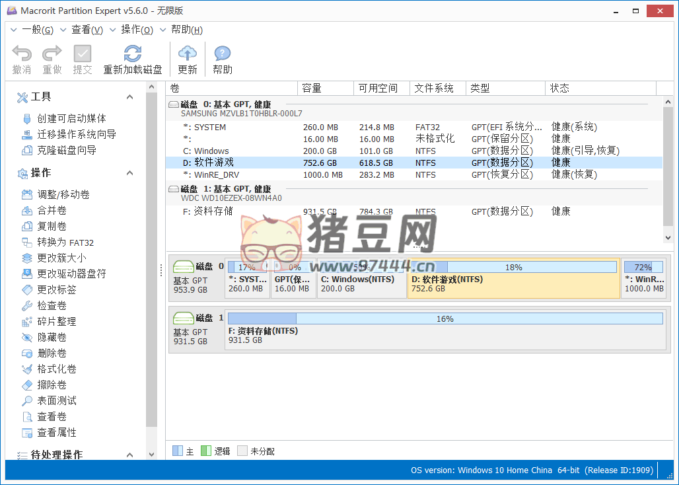Screen dimensions: 679x485
Task: Click the Reload Disks (重新加载磁盘) toolbar icon
Action: point(133,54)
